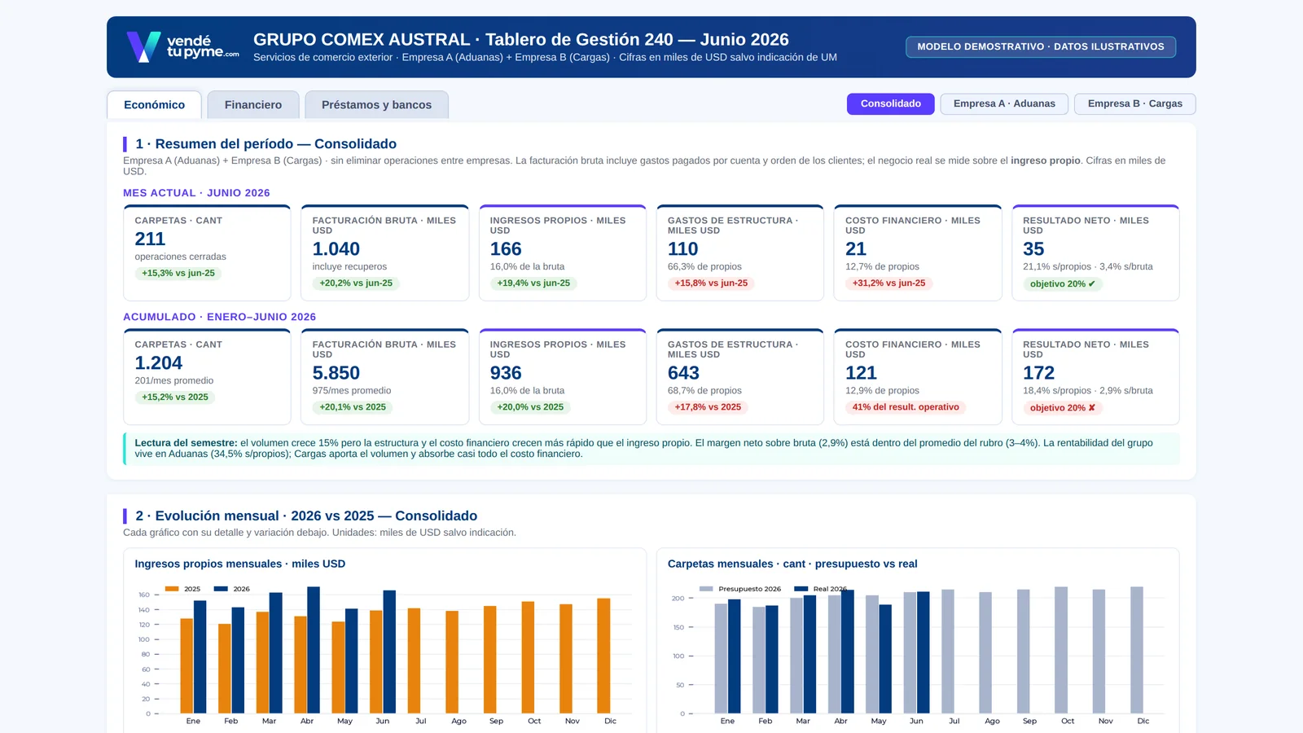
Task: Open the Financiero tab
Action: [x=253, y=105]
